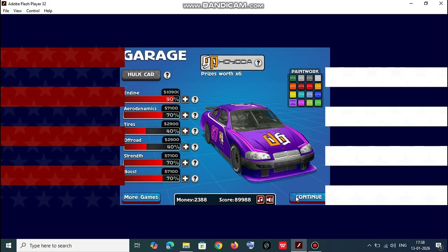Click the Prizes worth x6 text
This screenshot has height=252, width=448.
click(x=221, y=74)
